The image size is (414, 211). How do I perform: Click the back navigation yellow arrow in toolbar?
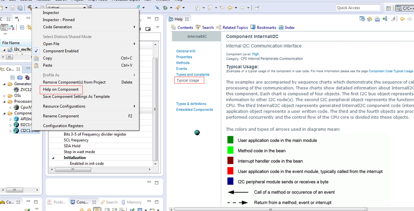[x=230, y=8]
